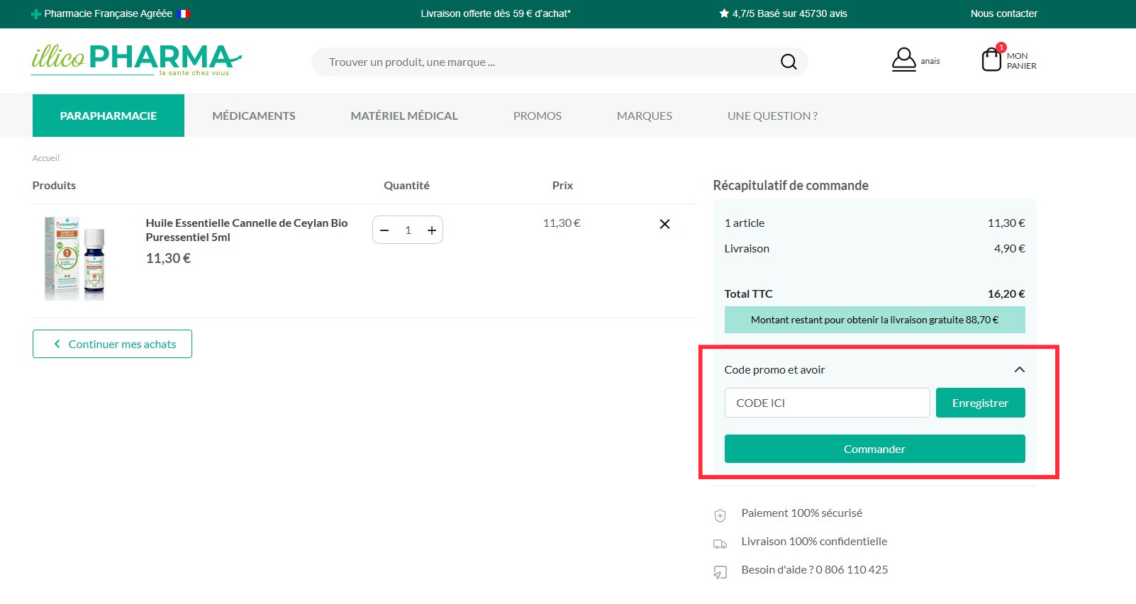The image size is (1136, 604).
Task: Remove the Huile Essentielle item with X
Action: (664, 224)
